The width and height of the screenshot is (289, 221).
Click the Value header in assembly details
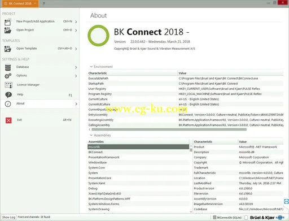click(261, 142)
